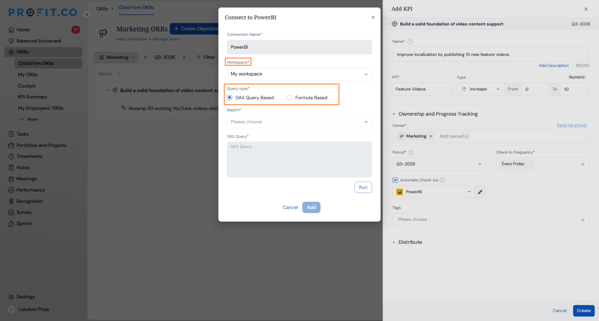Open the Marketing view dropdown
599x321 pixels.
pyautogui.click(x=116, y=57)
